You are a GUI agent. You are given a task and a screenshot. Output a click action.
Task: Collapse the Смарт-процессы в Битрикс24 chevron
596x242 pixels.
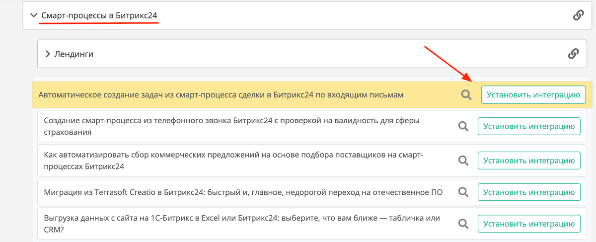[x=34, y=16]
